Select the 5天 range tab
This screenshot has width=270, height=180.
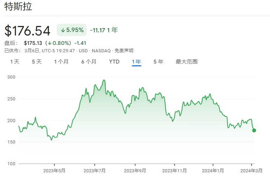point(37,62)
